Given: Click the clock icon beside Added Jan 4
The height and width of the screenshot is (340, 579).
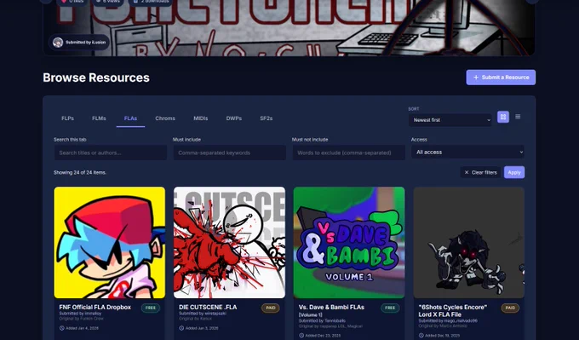Looking at the screenshot, I should pyautogui.click(x=61, y=328).
